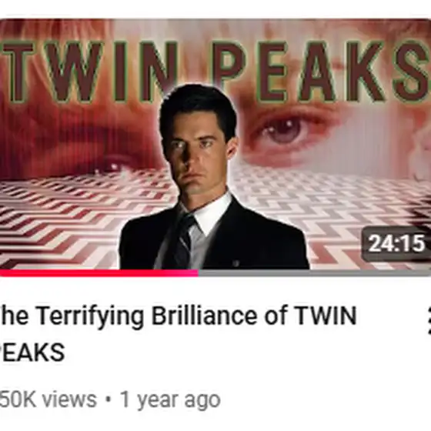Click the gray unwatched portion of progress bar
The width and height of the screenshot is (431, 431).
[315, 273]
